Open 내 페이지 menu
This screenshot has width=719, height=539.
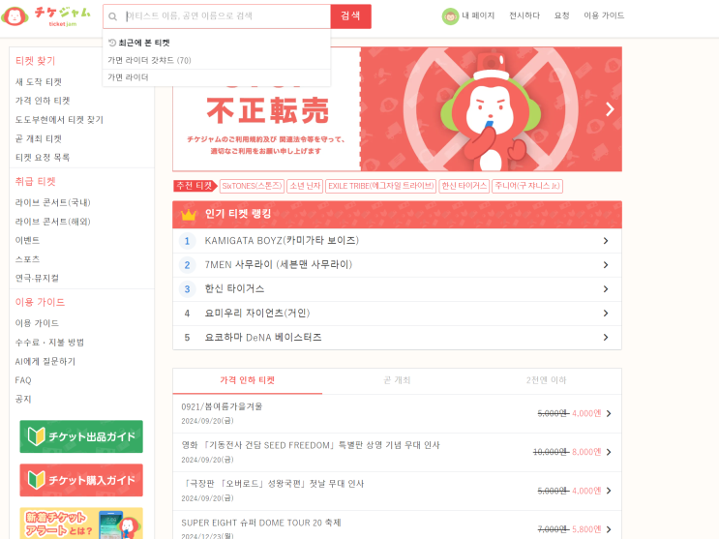pos(478,15)
